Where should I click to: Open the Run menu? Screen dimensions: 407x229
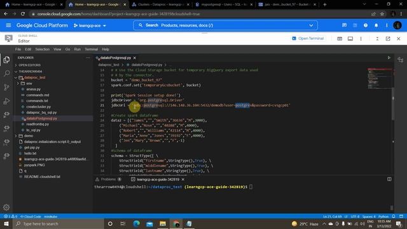point(78,49)
